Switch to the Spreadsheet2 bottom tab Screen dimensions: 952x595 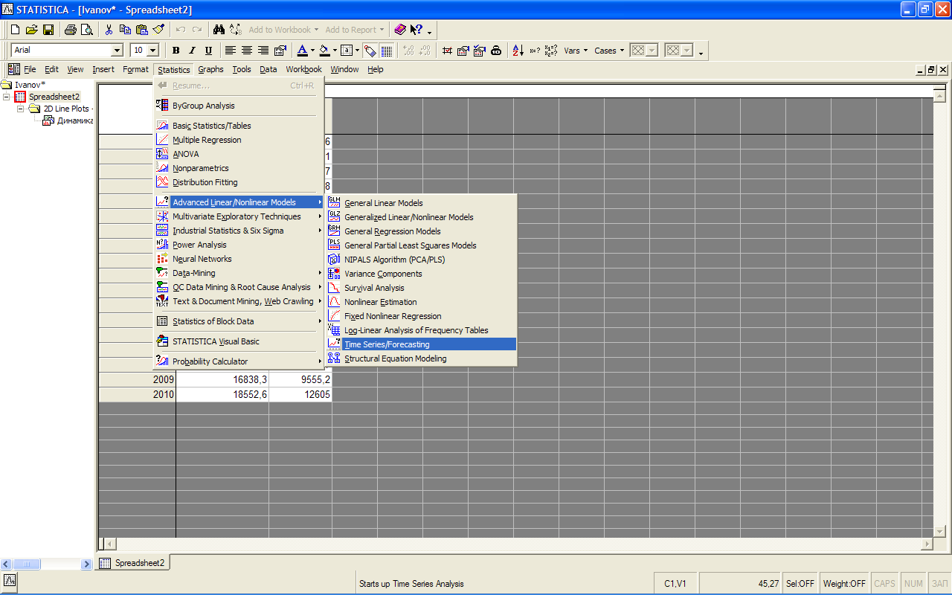133,563
